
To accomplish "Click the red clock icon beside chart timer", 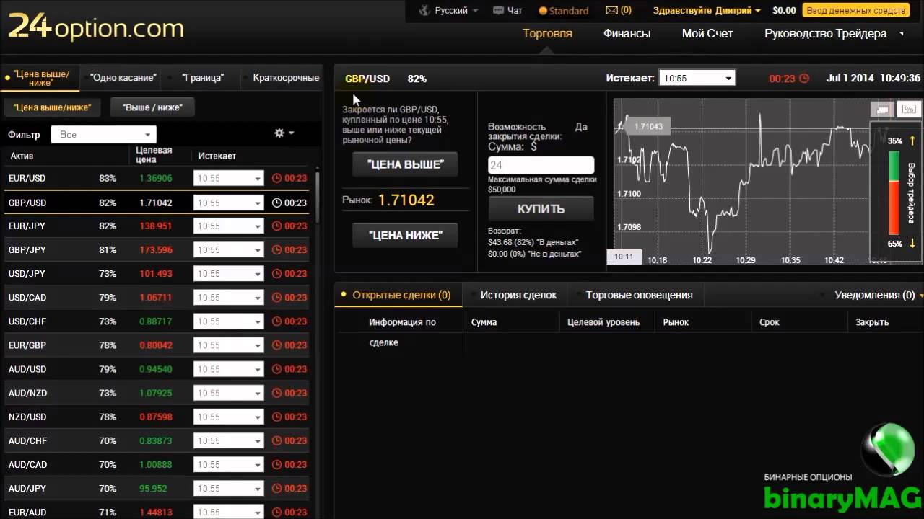I will click(804, 79).
